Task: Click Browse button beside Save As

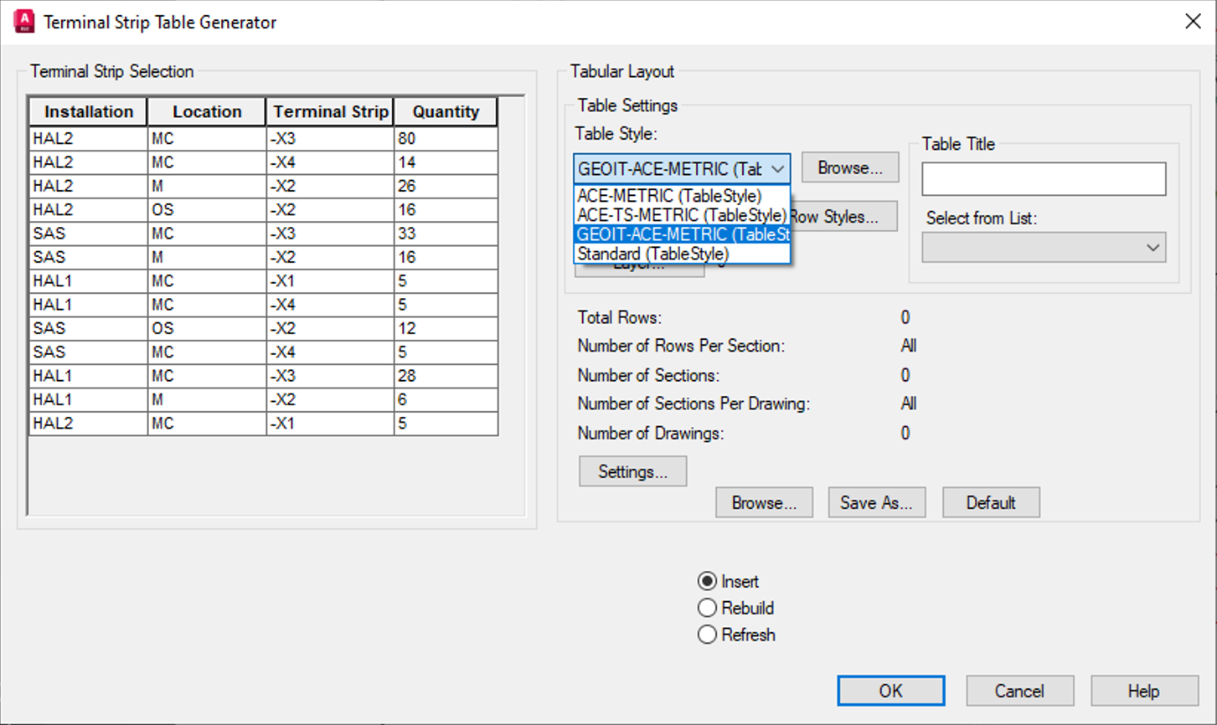Action: point(764,502)
